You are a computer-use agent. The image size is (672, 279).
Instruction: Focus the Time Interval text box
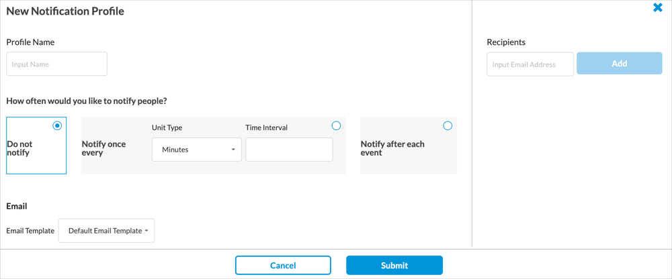(289, 150)
